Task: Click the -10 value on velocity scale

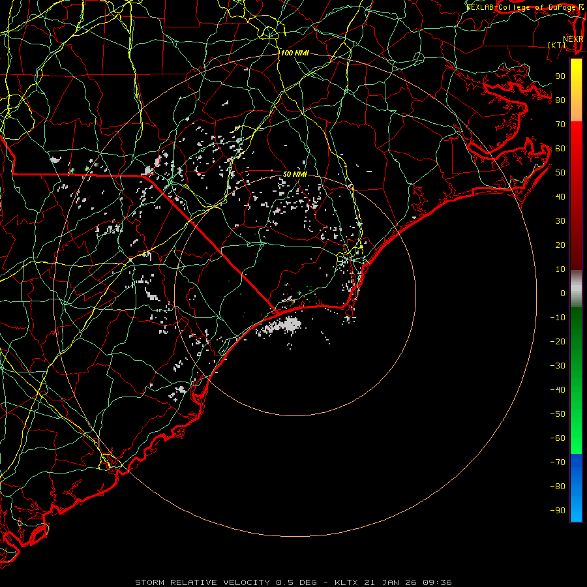Action: [x=558, y=318]
